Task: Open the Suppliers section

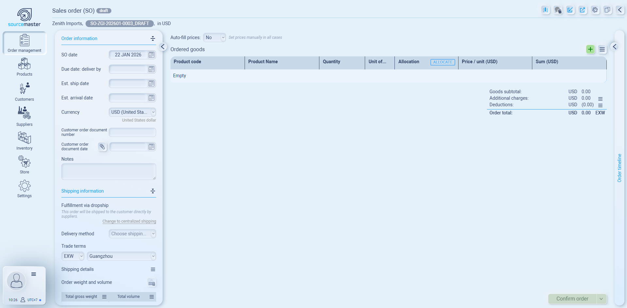Action: (24, 116)
